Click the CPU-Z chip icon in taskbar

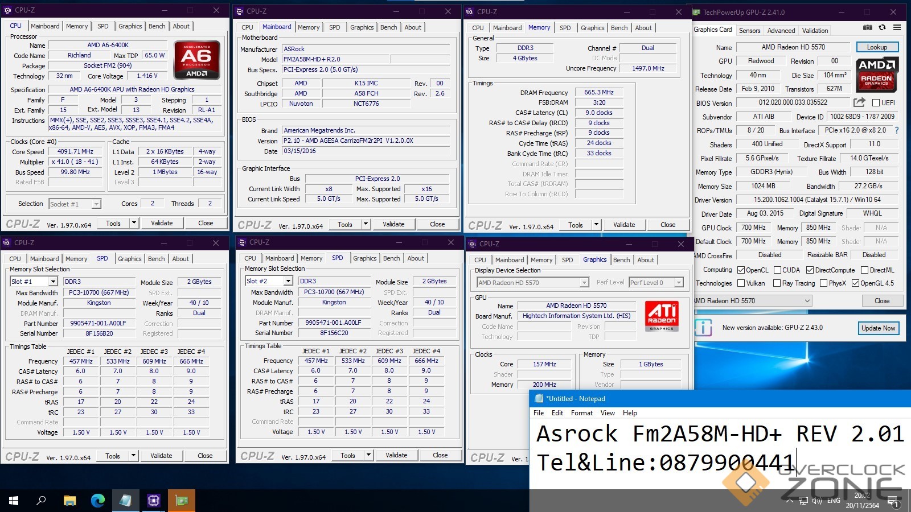click(x=154, y=501)
